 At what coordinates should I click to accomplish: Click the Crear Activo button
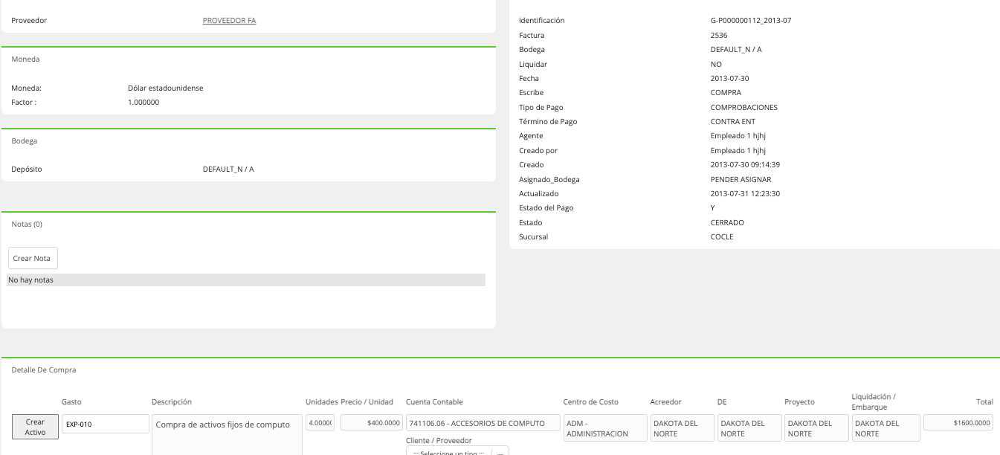[35, 427]
